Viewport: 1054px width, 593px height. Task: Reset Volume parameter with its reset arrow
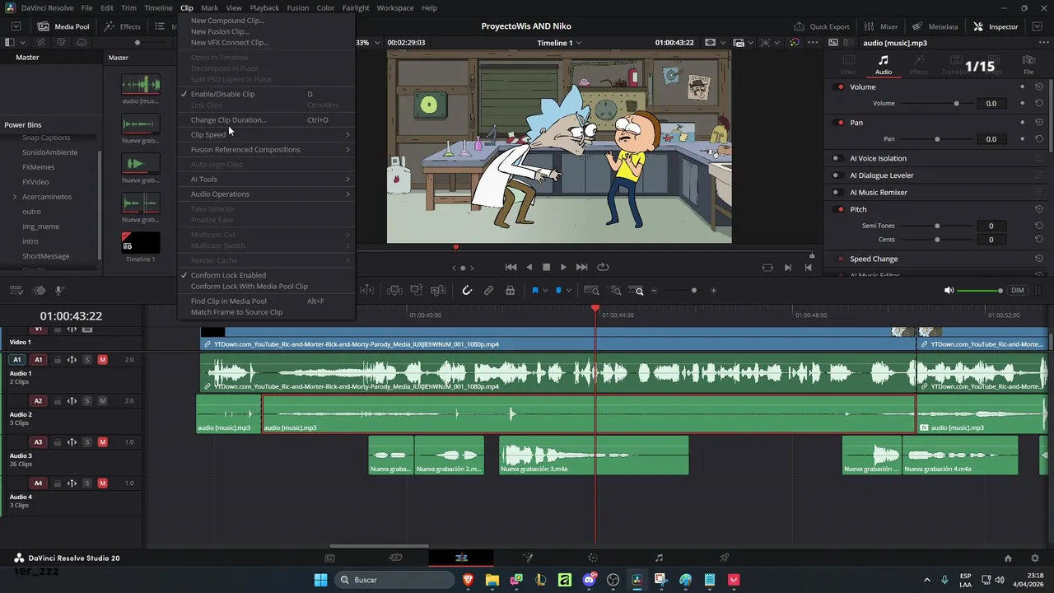pyautogui.click(x=1039, y=103)
